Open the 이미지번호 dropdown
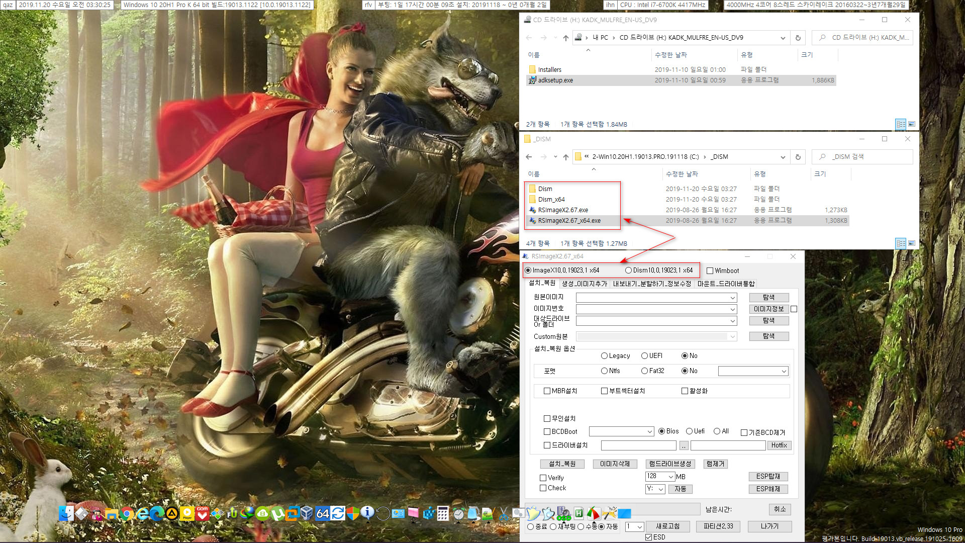This screenshot has width=965, height=543. pyautogui.click(x=732, y=309)
